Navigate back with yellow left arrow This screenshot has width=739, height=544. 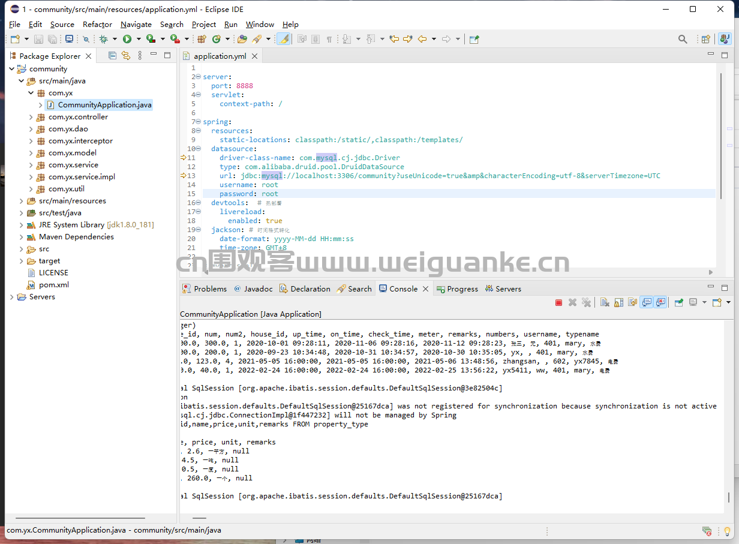(422, 39)
